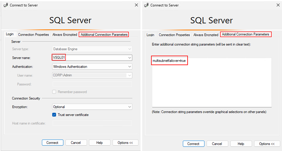The width and height of the screenshot is (282, 151).
Task: Click the multisubnetfailover=true parameter text
Action: pos(169,61)
